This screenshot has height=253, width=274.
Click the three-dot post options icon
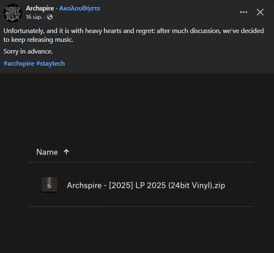[x=244, y=12]
